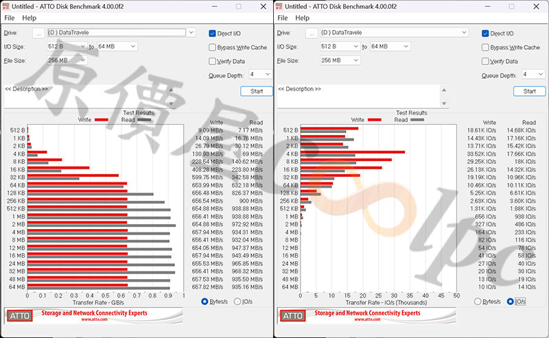Click 14 IO/s read value for 64 MB

(527, 287)
